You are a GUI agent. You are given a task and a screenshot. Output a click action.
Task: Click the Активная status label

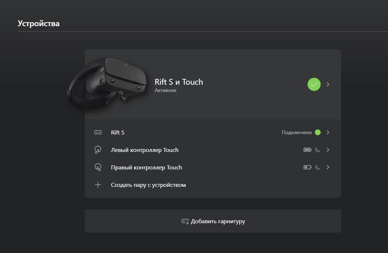point(165,91)
